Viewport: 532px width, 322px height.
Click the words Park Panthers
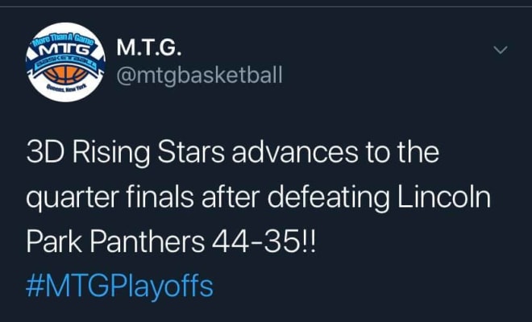click(x=115, y=242)
